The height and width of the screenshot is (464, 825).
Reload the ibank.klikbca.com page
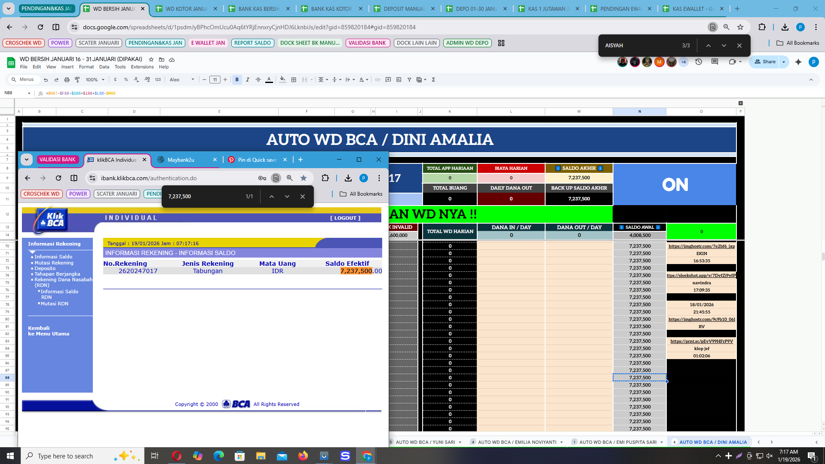pos(58,178)
